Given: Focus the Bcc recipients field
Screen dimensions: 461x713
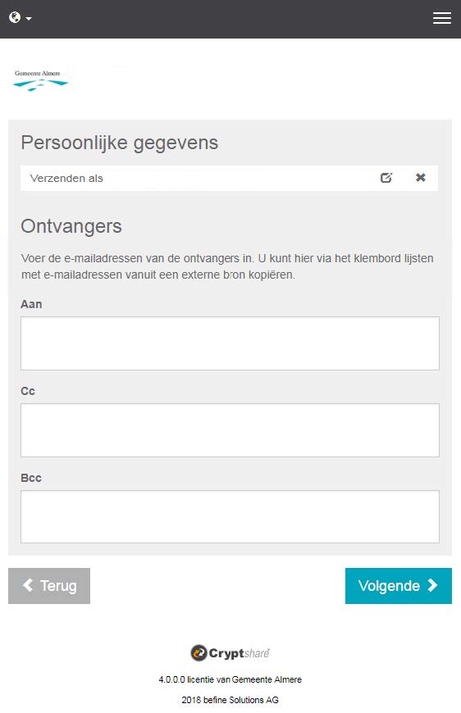Looking at the screenshot, I should click(x=230, y=516).
